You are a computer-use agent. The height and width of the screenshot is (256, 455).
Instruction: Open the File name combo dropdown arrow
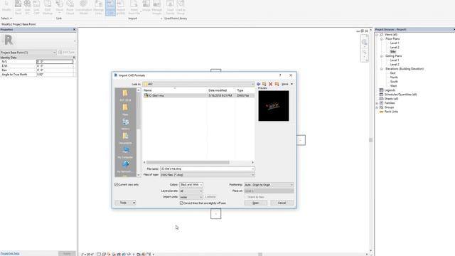pyautogui.click(x=252, y=169)
